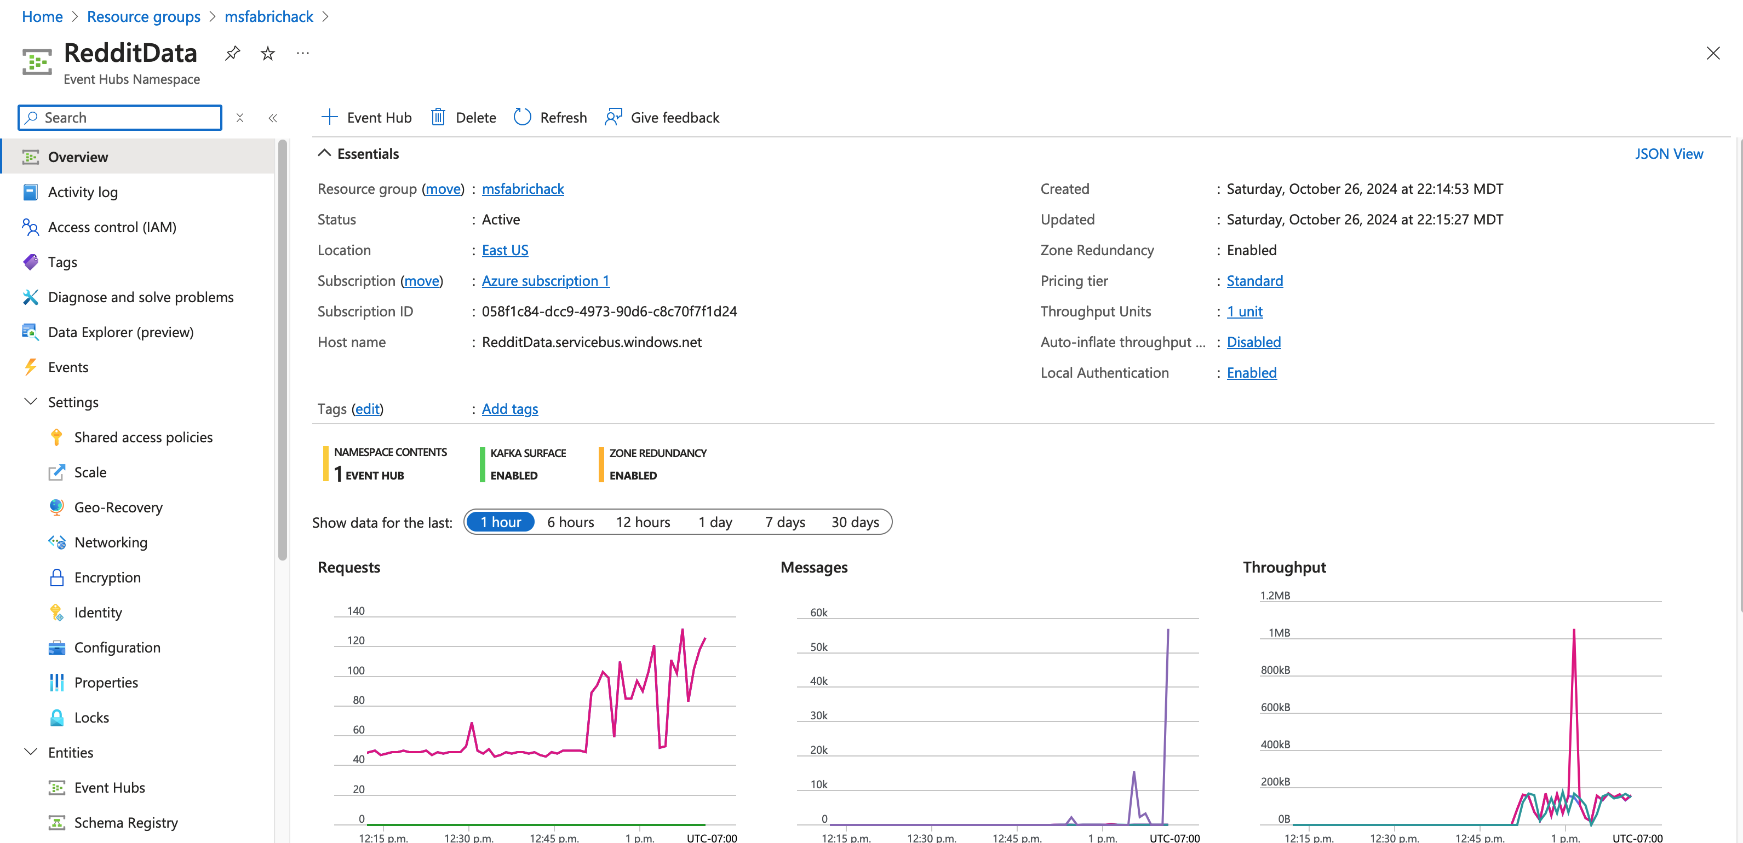Collapse the Settings menu group
Screen dimensions: 1743x843
31,402
